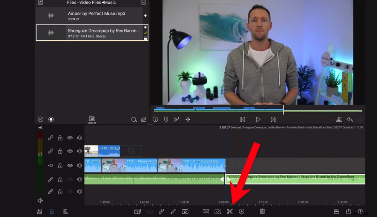377x217 pixels.
Task: Search the media library with the magnifier icon
Action: (x=134, y=119)
